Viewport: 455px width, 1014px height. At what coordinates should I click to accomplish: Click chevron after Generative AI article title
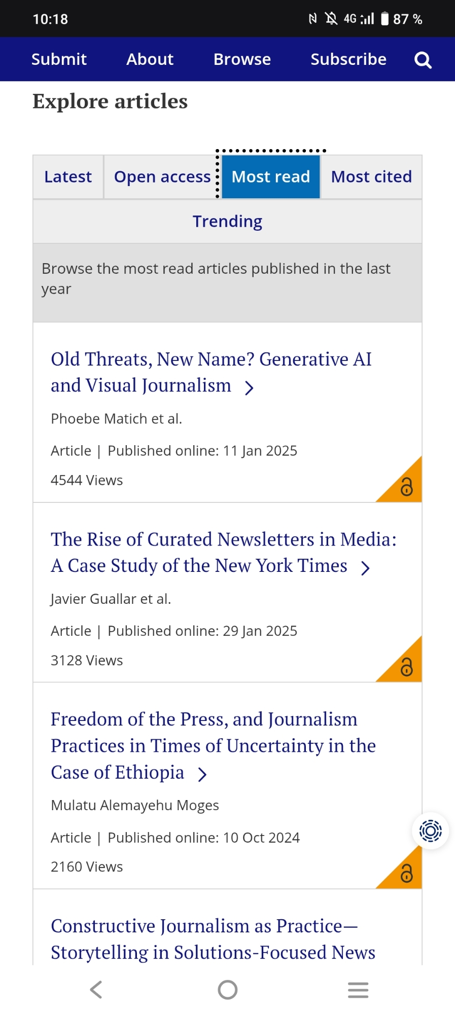point(249,388)
